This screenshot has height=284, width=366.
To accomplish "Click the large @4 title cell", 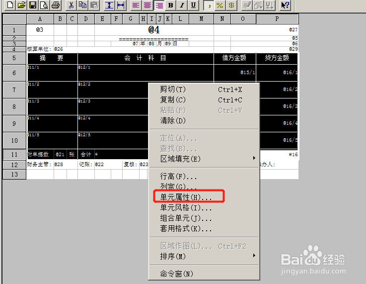I will coord(154,30).
